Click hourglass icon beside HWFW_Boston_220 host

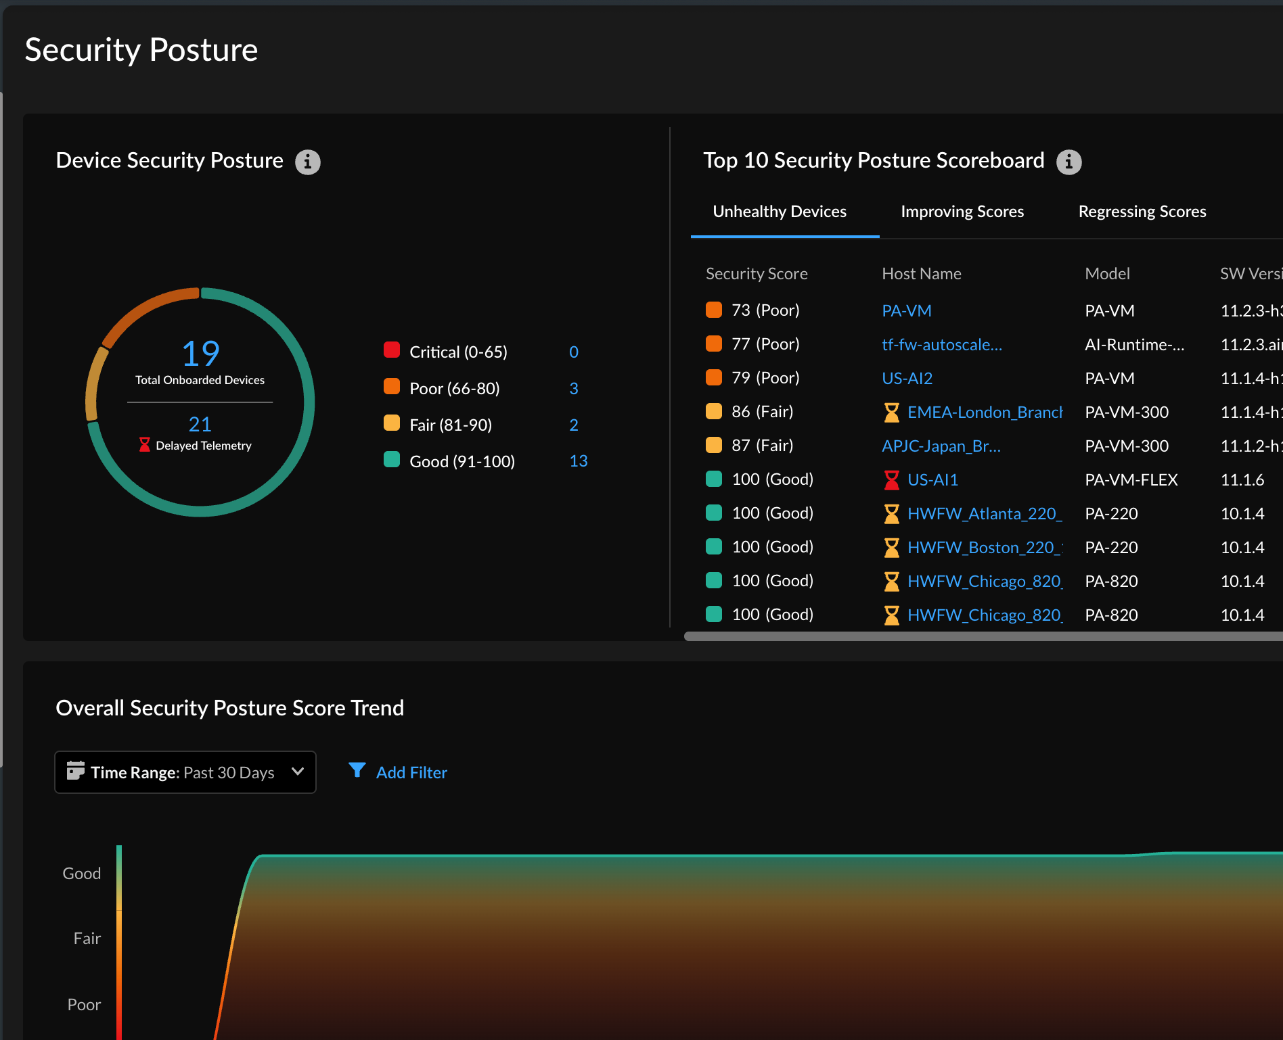click(x=891, y=548)
